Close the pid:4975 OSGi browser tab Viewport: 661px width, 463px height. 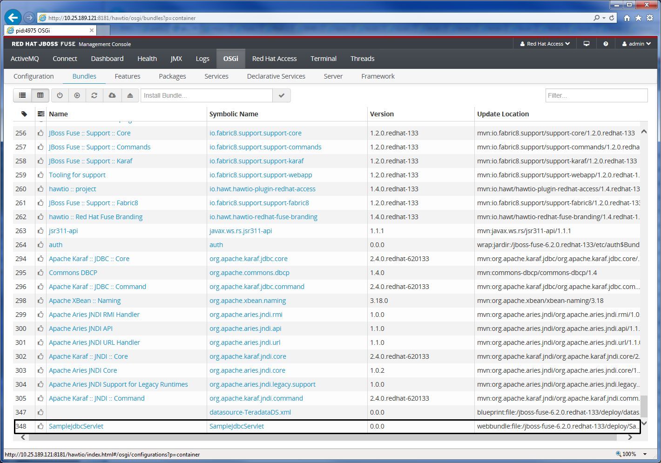[92, 30]
